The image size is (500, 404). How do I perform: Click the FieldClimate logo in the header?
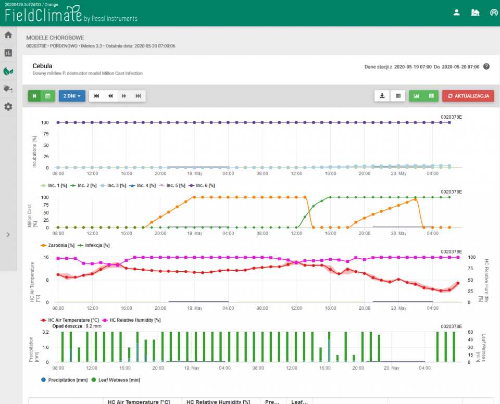click(71, 15)
